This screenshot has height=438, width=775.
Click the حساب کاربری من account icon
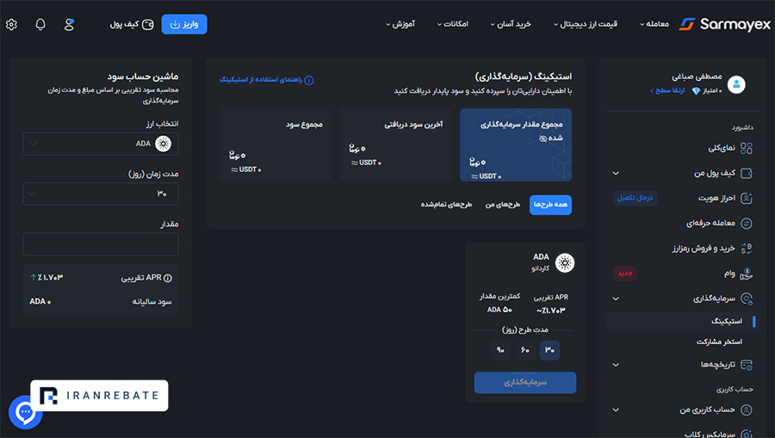pyautogui.click(x=747, y=410)
